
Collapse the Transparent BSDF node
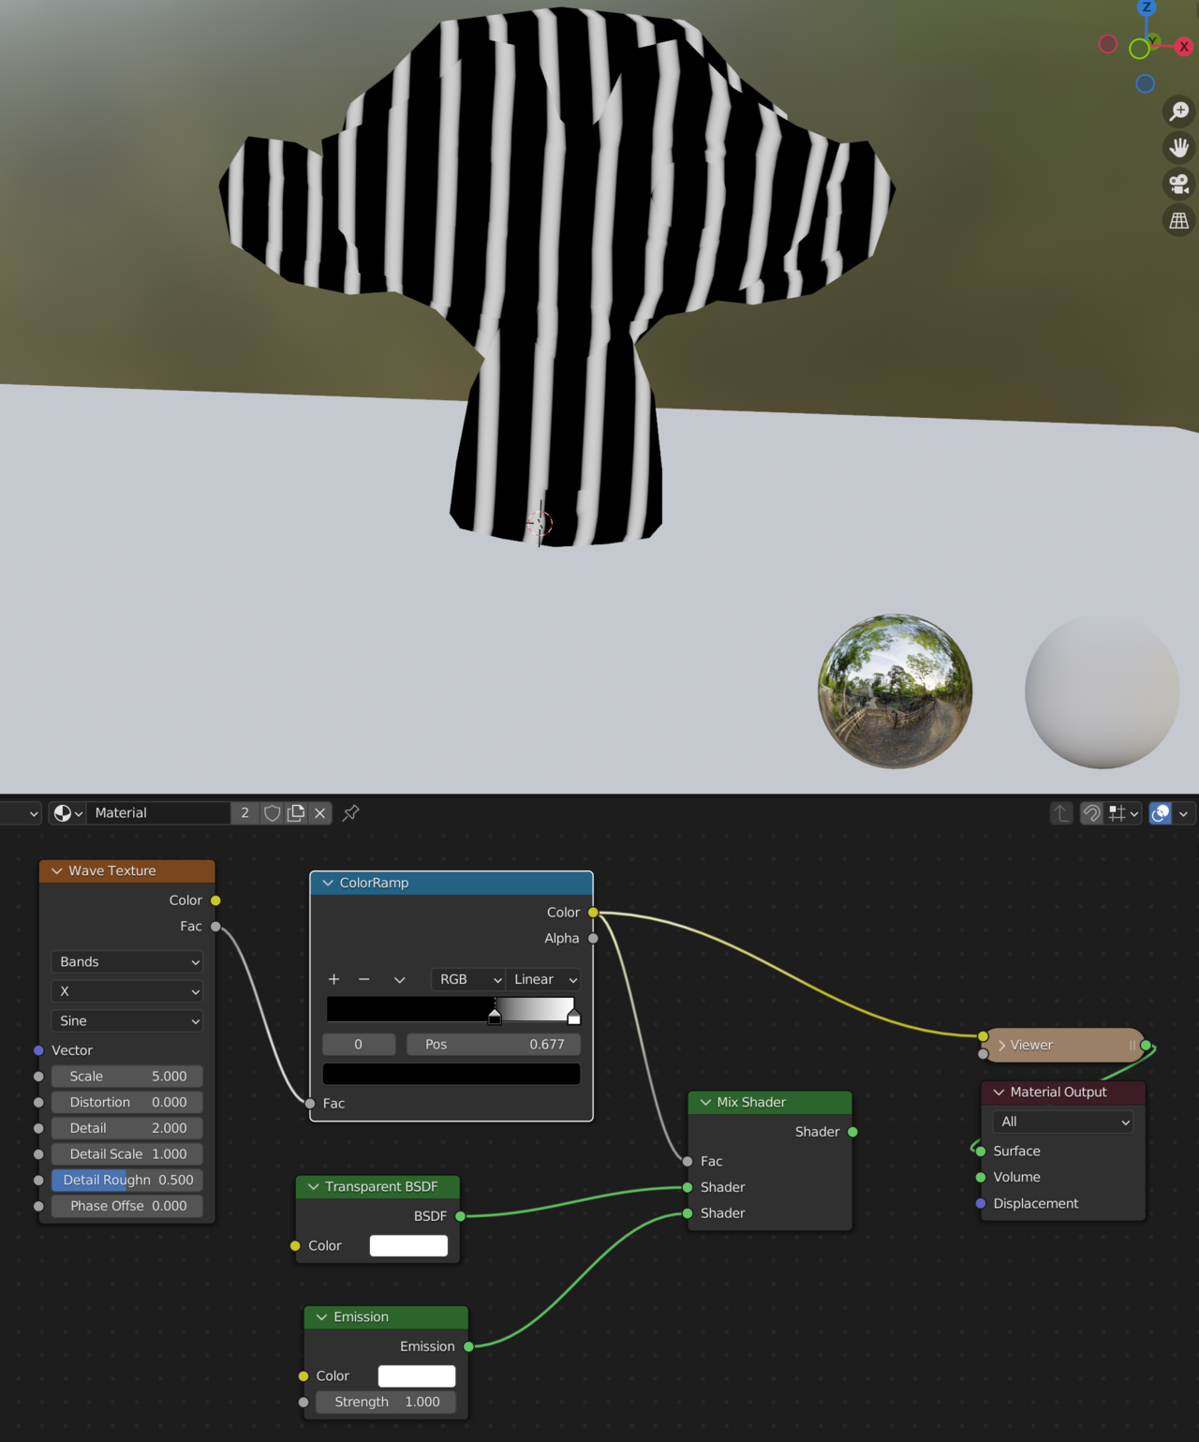point(314,1187)
